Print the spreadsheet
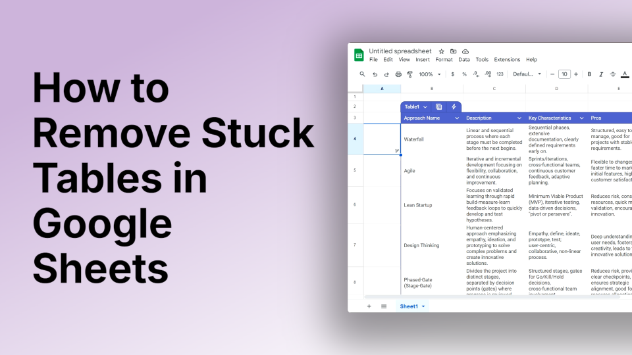The height and width of the screenshot is (355, 632). 398,74
